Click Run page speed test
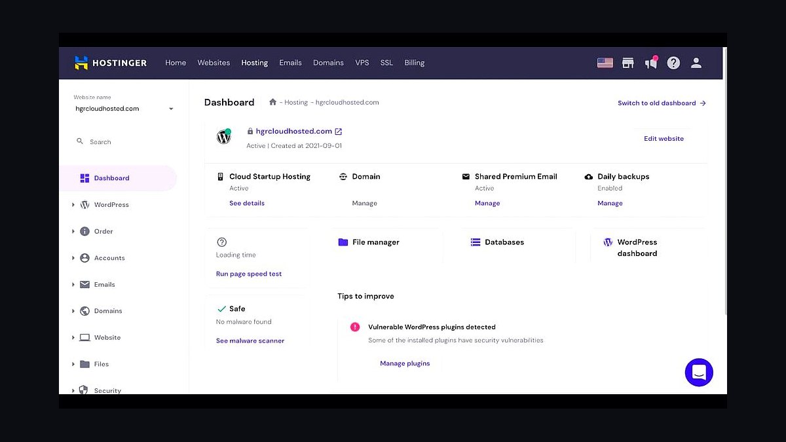Screen dimensions: 786x442 coord(249,274)
